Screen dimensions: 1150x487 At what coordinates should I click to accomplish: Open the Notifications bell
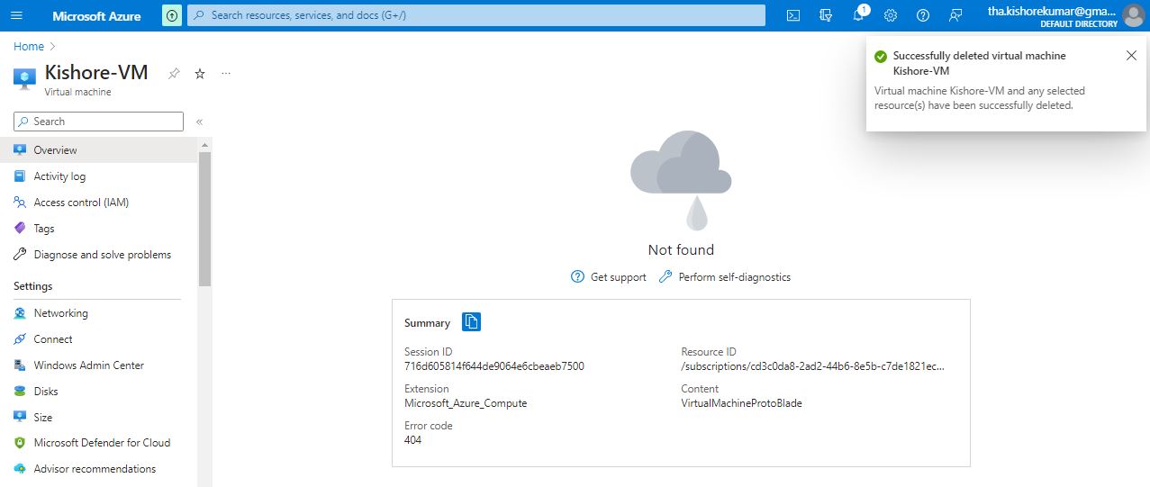coord(858,15)
